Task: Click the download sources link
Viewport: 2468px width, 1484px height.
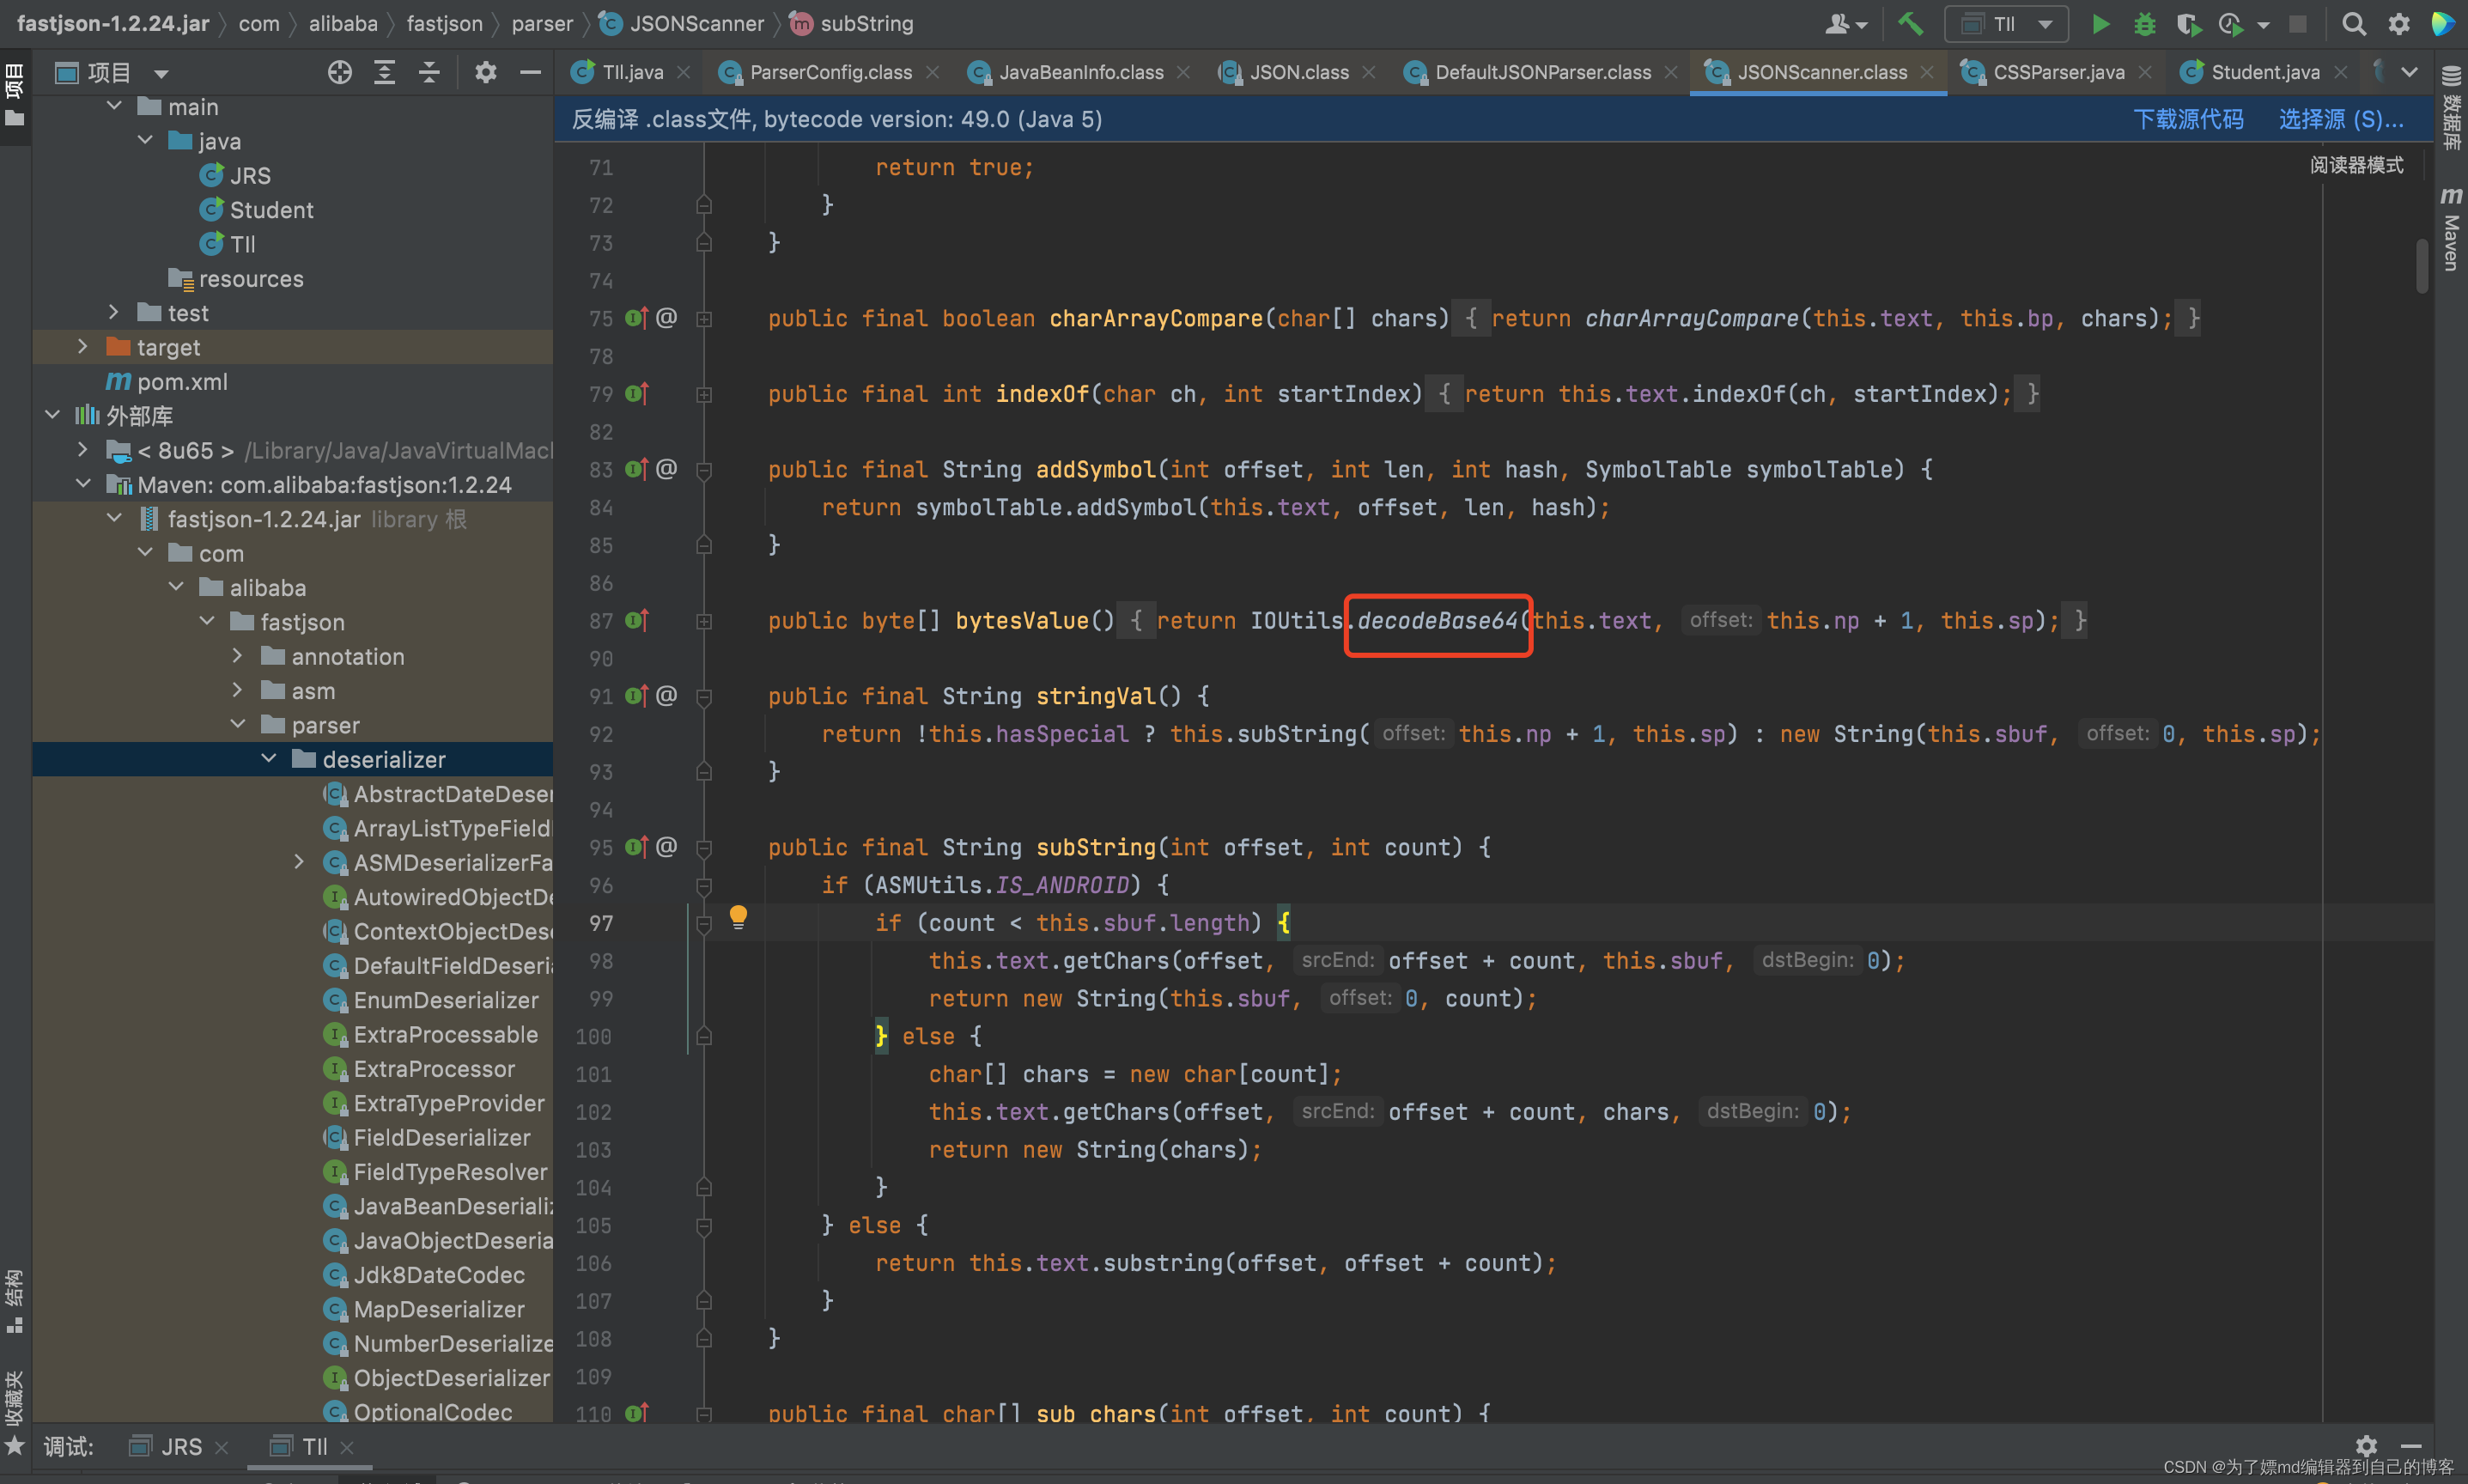Action: tap(2188, 119)
